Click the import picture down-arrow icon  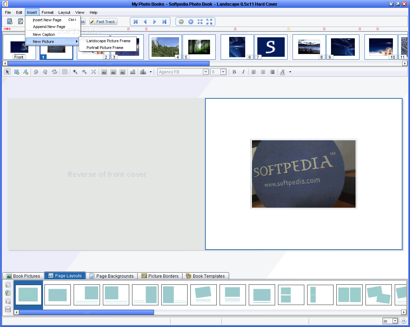pyautogui.click(x=133, y=72)
